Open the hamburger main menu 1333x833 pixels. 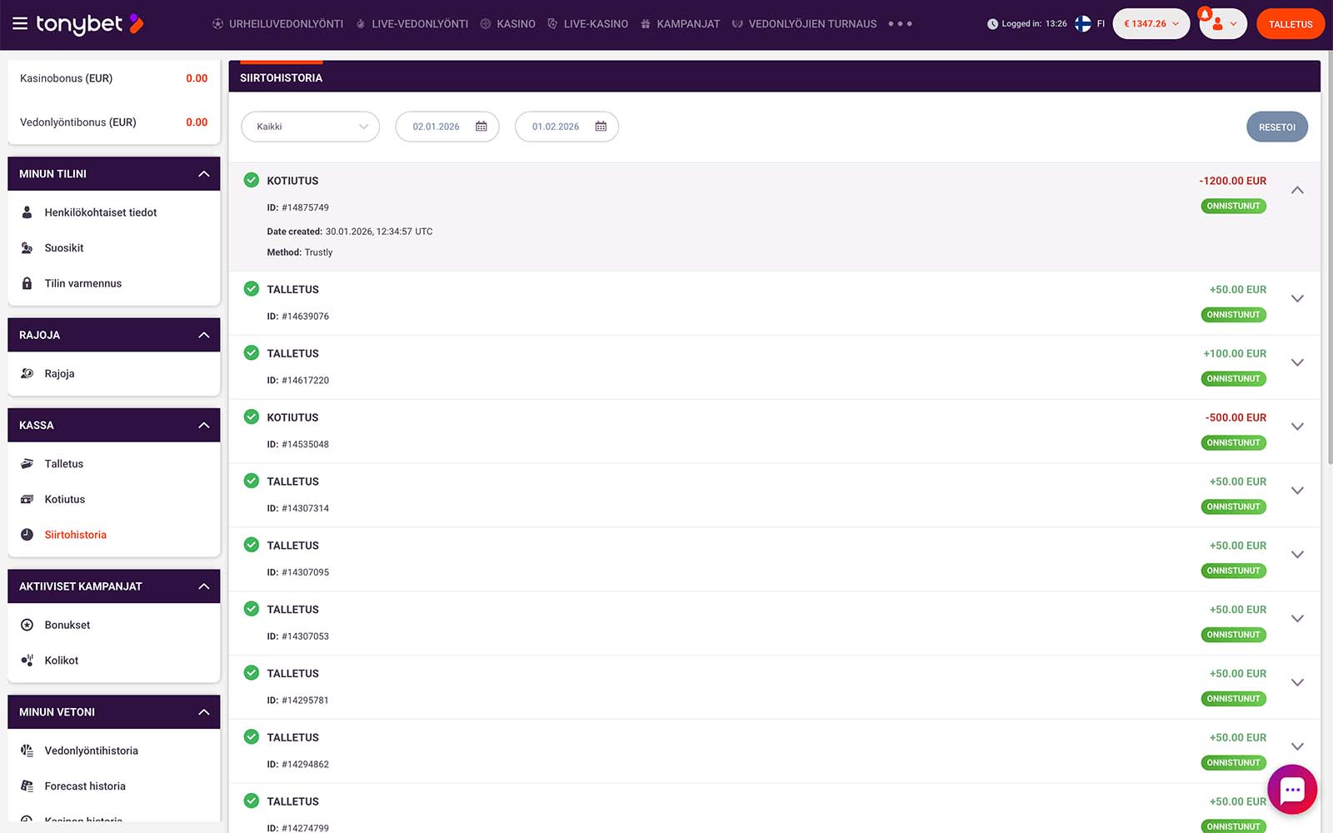(x=20, y=23)
